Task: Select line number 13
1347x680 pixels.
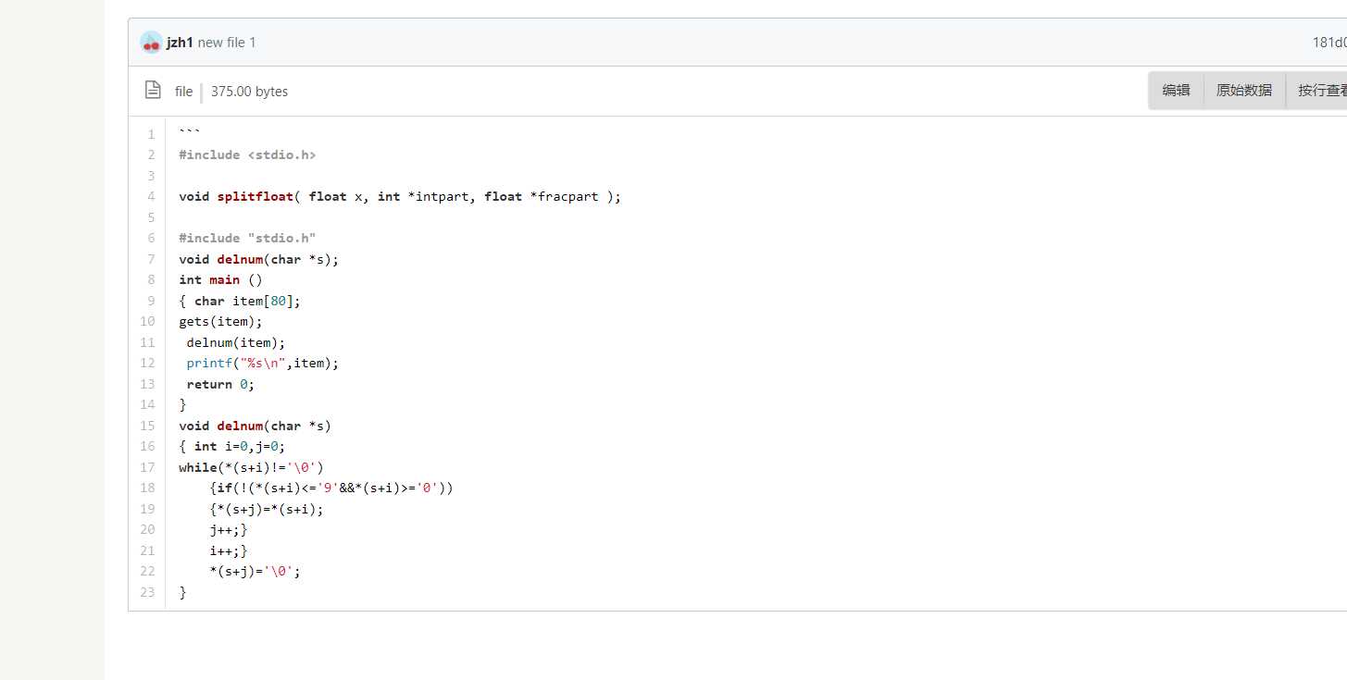Action: coord(148,384)
